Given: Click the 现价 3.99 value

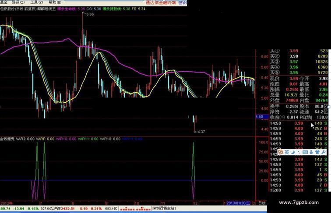Looking at the screenshot, I should tap(294, 79).
